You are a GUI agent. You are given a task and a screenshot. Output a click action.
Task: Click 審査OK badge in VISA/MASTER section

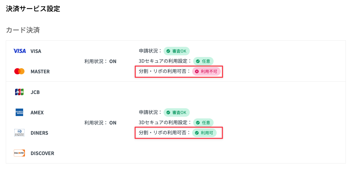pyautogui.click(x=177, y=51)
